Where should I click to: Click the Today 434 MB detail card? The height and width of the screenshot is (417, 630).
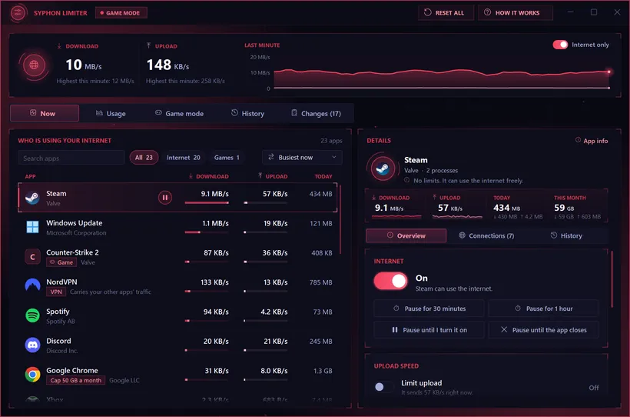(x=518, y=206)
